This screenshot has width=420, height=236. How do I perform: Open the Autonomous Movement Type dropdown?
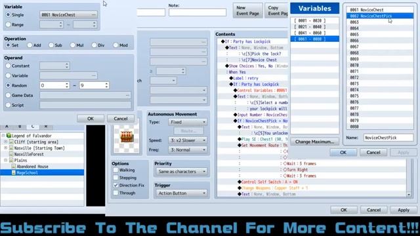coord(188,122)
